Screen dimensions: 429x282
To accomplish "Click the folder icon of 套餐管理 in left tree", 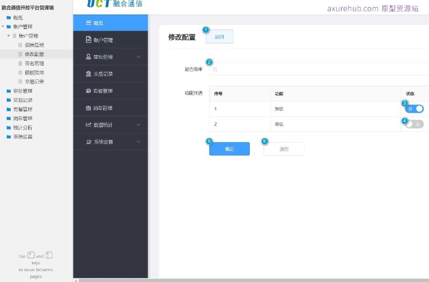I will pos(9,109).
